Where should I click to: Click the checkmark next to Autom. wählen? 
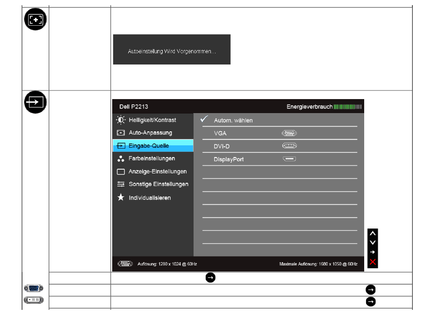204,119
